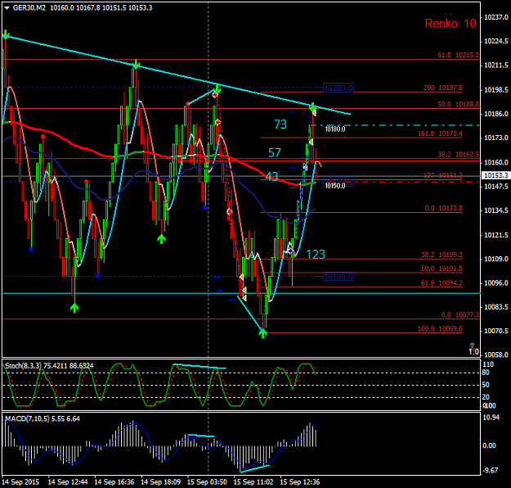Select the blue boxed 10200.0 price label
Screen dimensions: 511x488
338,88
